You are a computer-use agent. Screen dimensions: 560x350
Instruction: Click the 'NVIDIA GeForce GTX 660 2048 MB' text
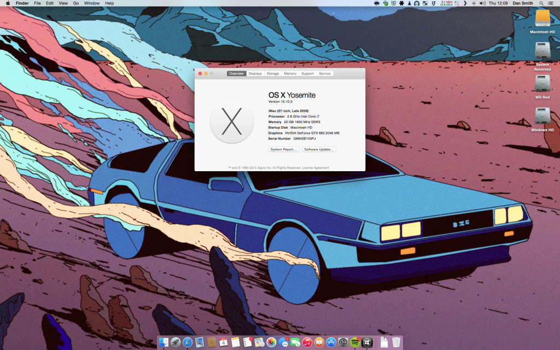[312, 133]
